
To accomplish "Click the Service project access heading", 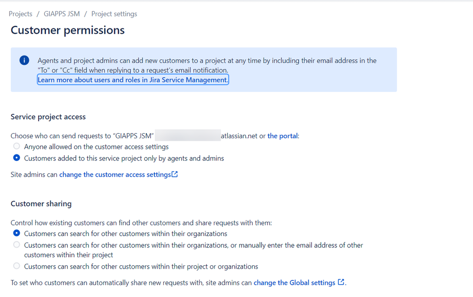I will (48, 117).
